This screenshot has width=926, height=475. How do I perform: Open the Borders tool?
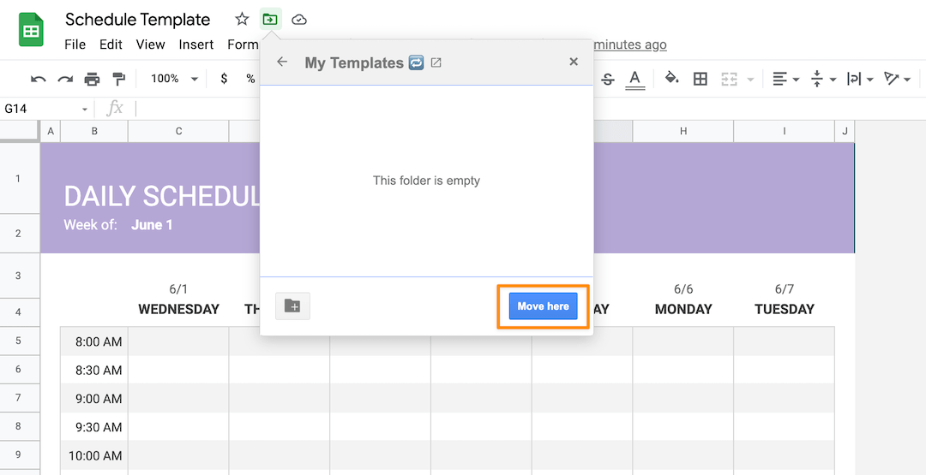tap(701, 79)
